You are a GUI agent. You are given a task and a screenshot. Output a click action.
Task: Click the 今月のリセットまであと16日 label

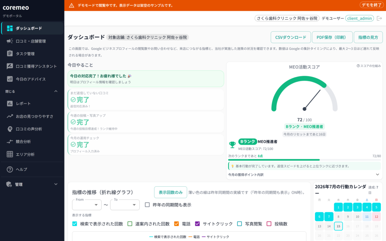pos(304,134)
